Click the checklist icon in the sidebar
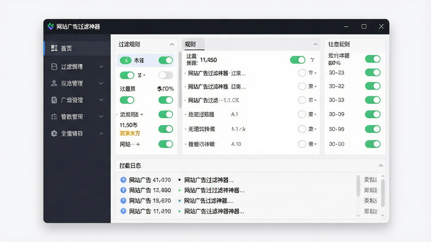This screenshot has width=431, height=242. [54, 117]
